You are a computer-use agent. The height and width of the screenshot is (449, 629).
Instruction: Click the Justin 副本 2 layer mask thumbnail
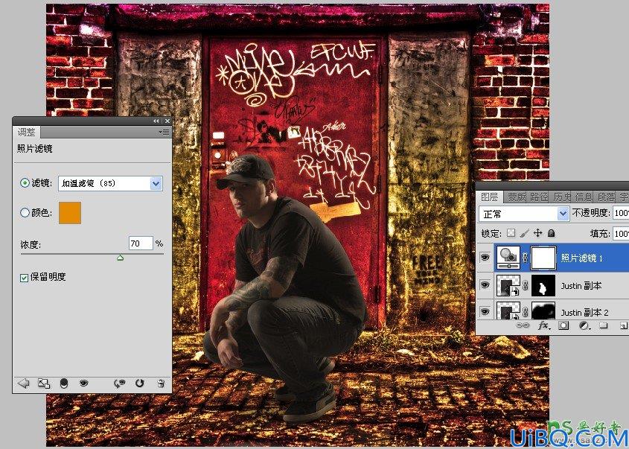pyautogui.click(x=543, y=311)
